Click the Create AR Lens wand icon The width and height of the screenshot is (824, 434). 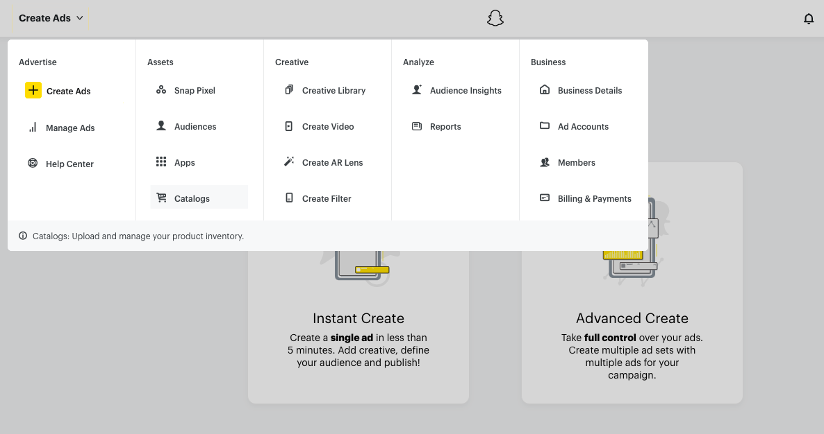pos(289,162)
